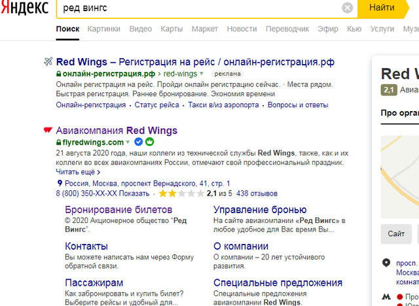Open the Картинки tab
The image size is (419, 306).
tap(103, 29)
